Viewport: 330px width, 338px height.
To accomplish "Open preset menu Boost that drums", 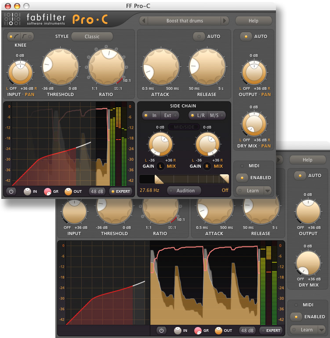I will [x=185, y=21].
